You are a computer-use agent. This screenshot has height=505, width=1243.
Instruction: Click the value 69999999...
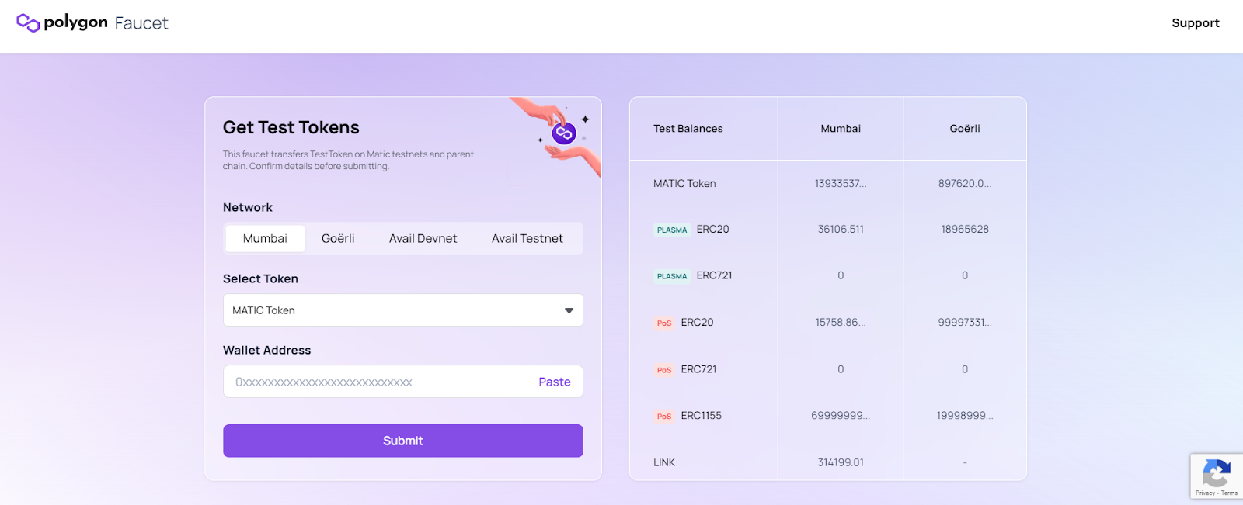[x=841, y=416]
